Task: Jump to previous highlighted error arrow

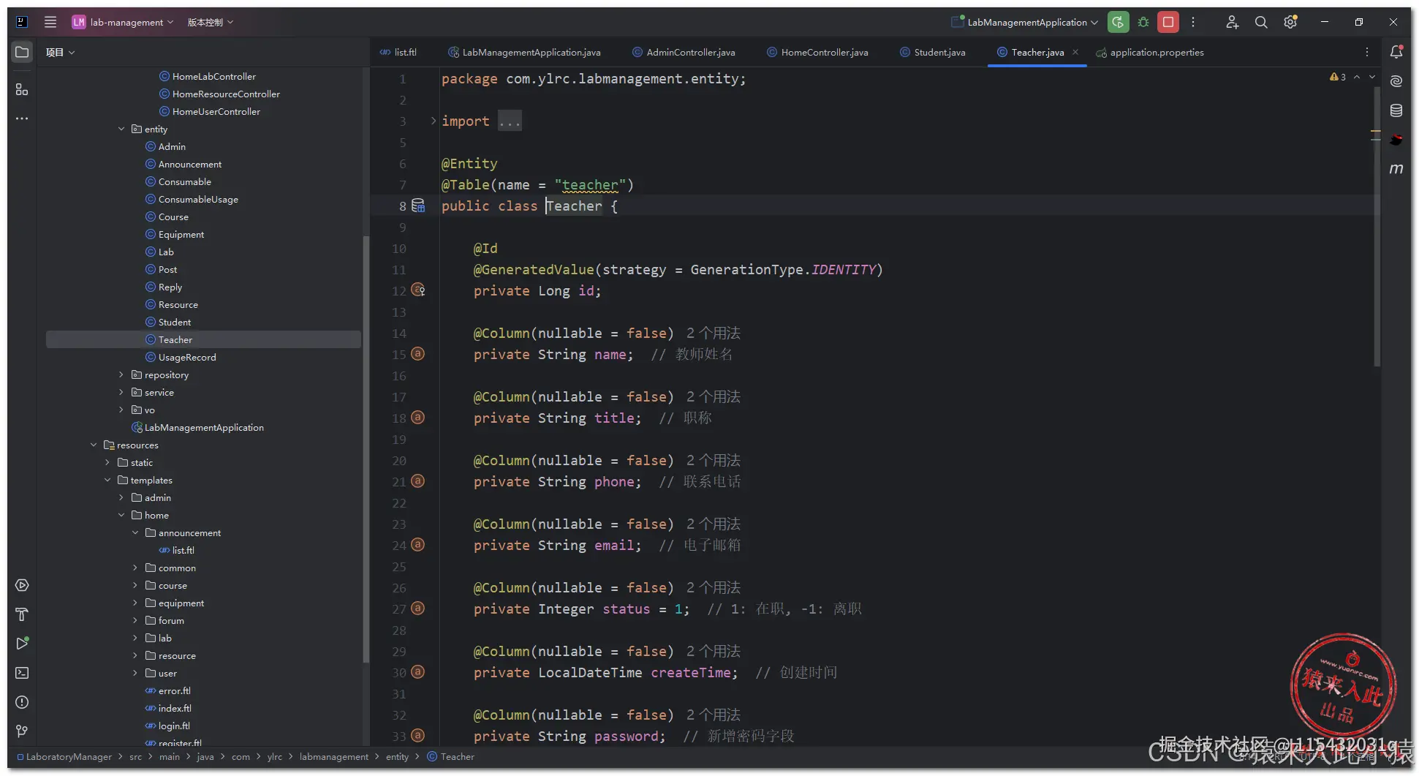Action: tap(1357, 77)
